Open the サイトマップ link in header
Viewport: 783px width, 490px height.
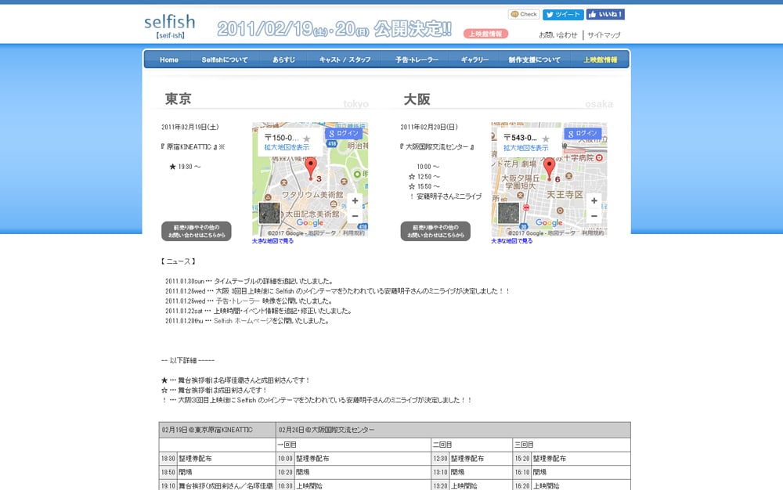pos(604,35)
